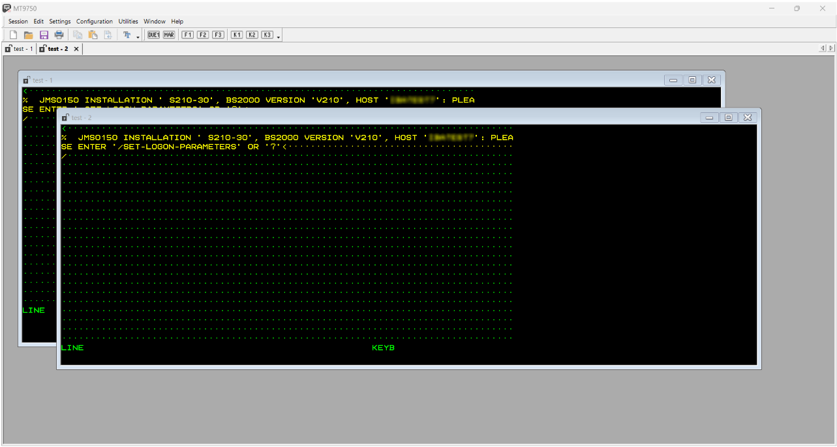Close the test - 2 tab
The width and height of the screenshot is (837, 447).
(x=76, y=49)
